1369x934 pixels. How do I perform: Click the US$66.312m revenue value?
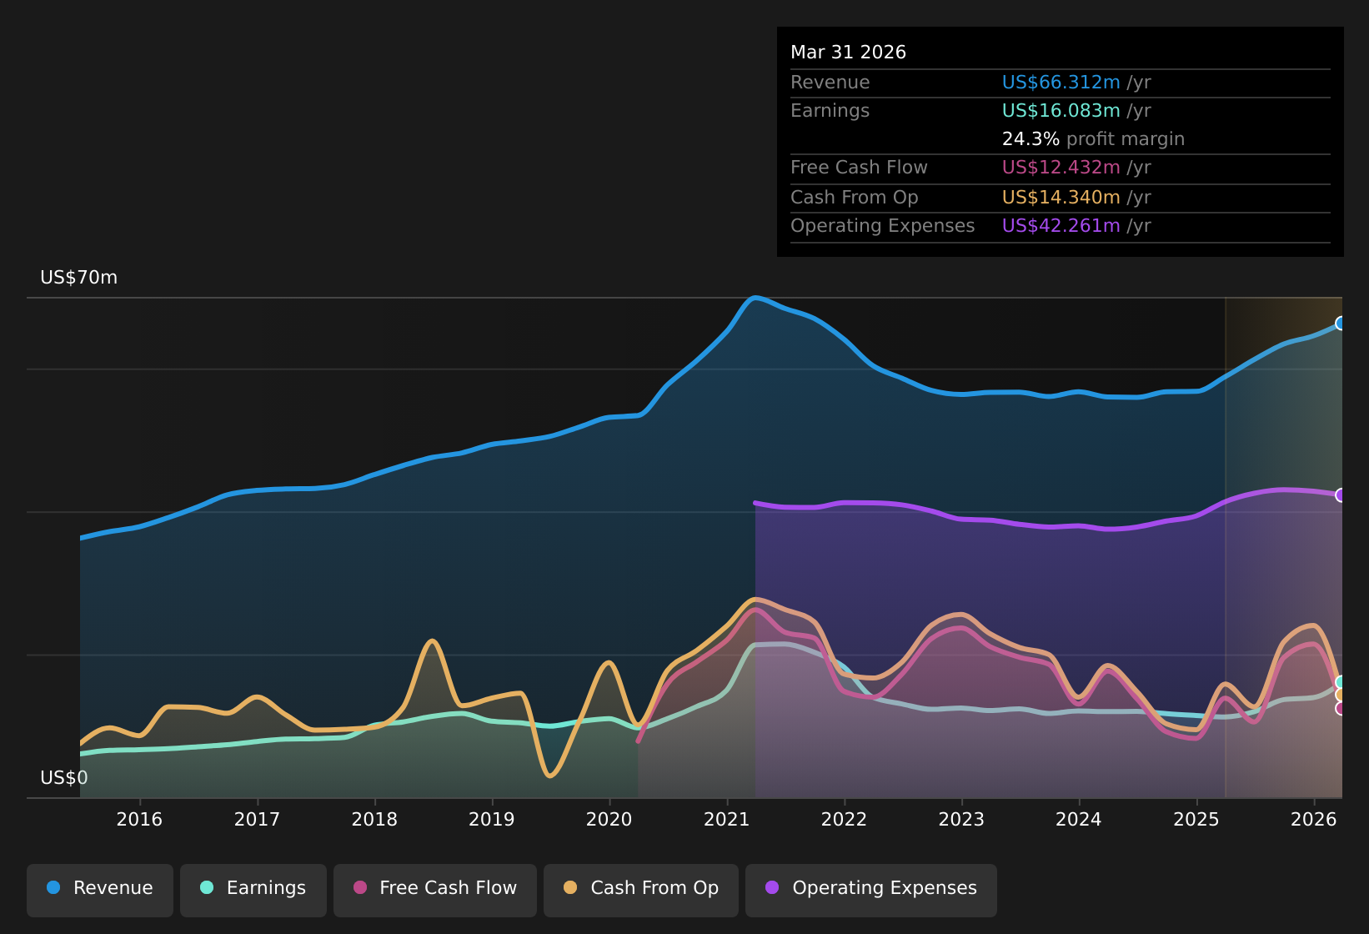point(1061,83)
